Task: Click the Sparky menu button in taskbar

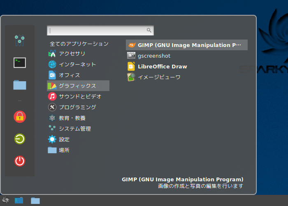Action: tap(5, 200)
